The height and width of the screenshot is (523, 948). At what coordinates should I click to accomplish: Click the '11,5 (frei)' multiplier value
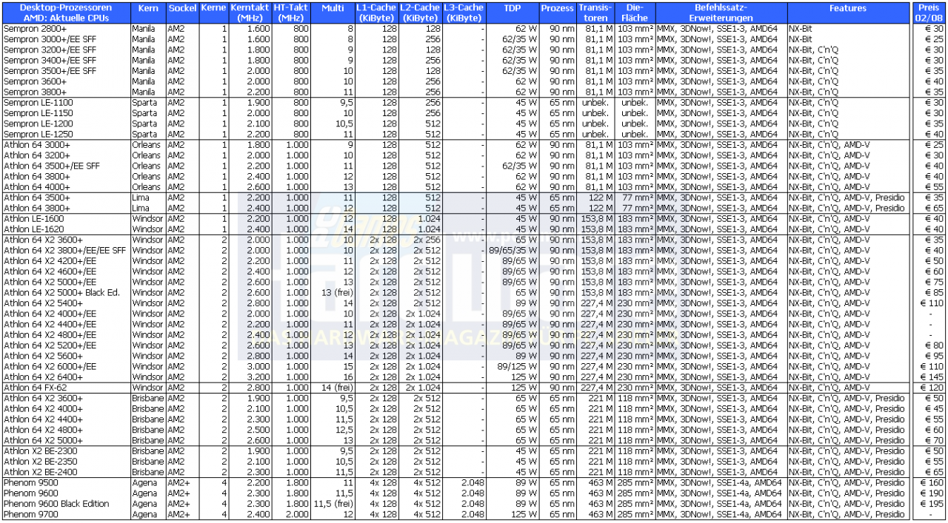click(x=333, y=504)
